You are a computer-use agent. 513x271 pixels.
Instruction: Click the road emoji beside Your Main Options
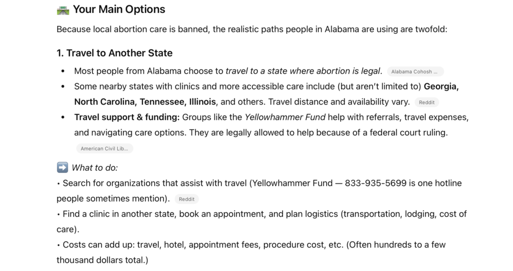pyautogui.click(x=63, y=9)
